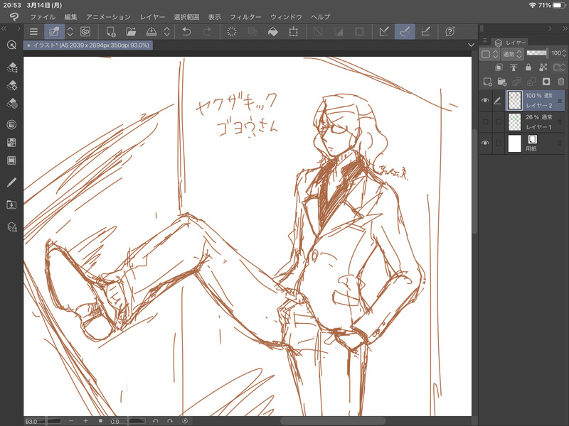Open the Timeline filmstrip icon in the left sidebar
This screenshot has width=569, height=426.
point(11,160)
